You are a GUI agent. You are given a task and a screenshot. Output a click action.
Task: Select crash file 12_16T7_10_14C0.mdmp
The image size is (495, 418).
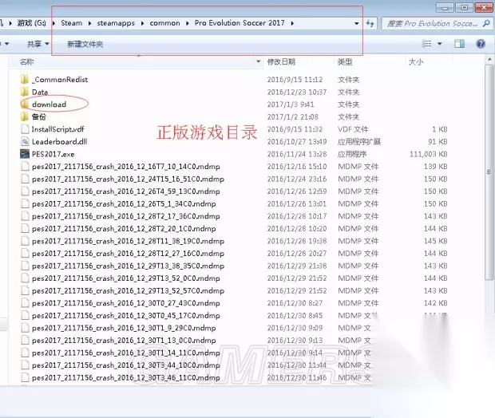(x=121, y=167)
